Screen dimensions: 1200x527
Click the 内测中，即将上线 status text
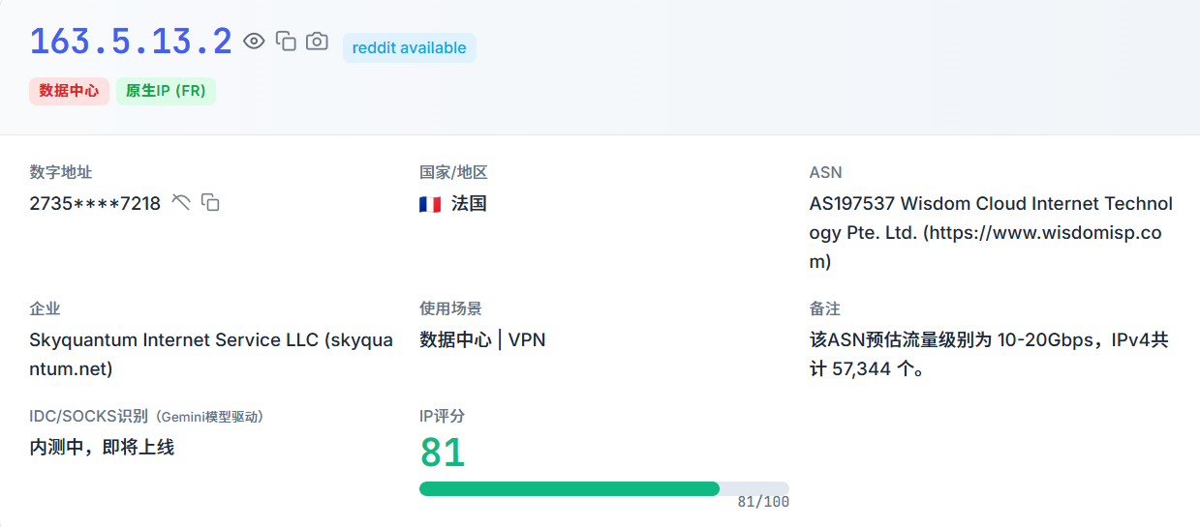coord(102,447)
